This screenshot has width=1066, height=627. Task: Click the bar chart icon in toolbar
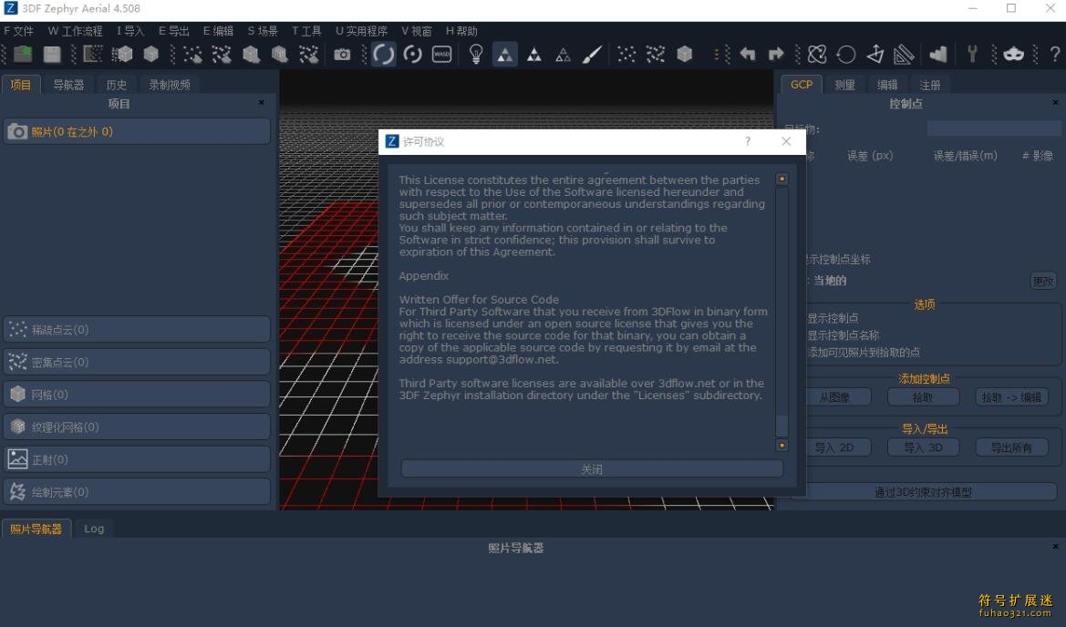click(x=938, y=55)
